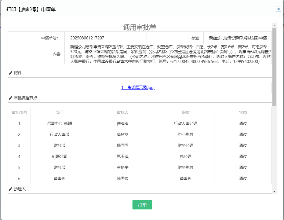284x220 pixels.
Task: Click the 审批序号 column header
Action: click(x=19, y=112)
